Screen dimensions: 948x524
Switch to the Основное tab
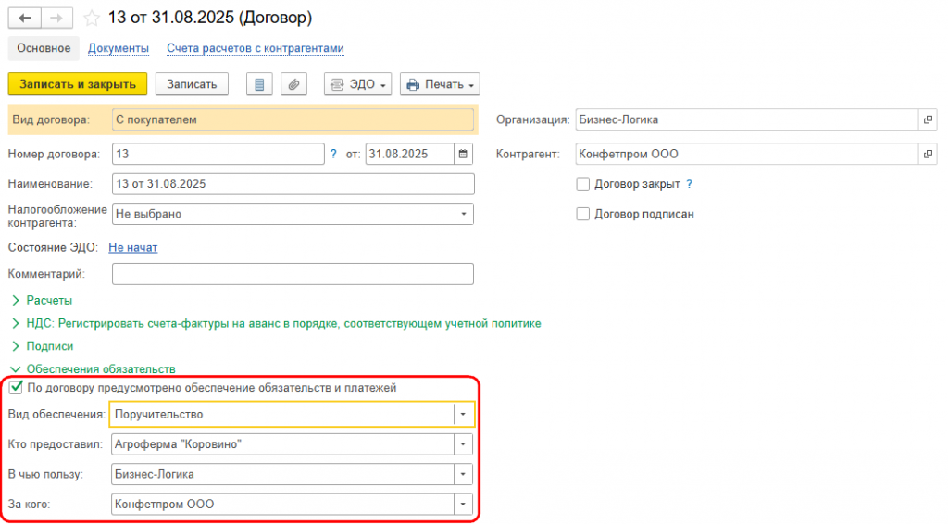44,48
